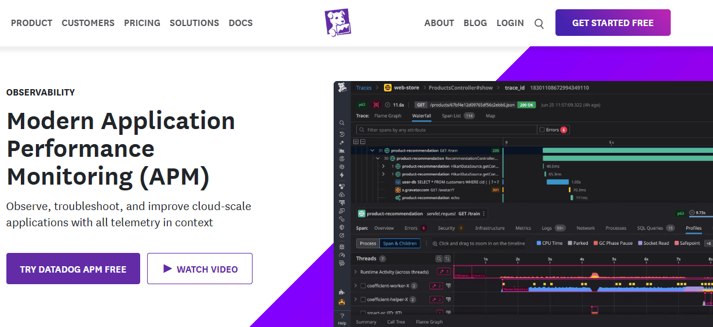
Task: Click the expand-all plus icon above span tree
Action: 355,141
